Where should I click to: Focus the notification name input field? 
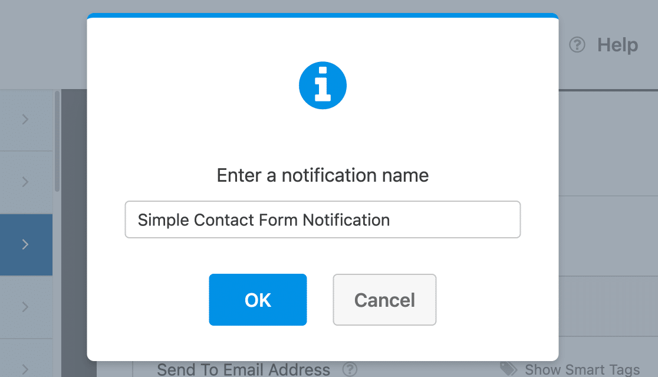pos(323,220)
